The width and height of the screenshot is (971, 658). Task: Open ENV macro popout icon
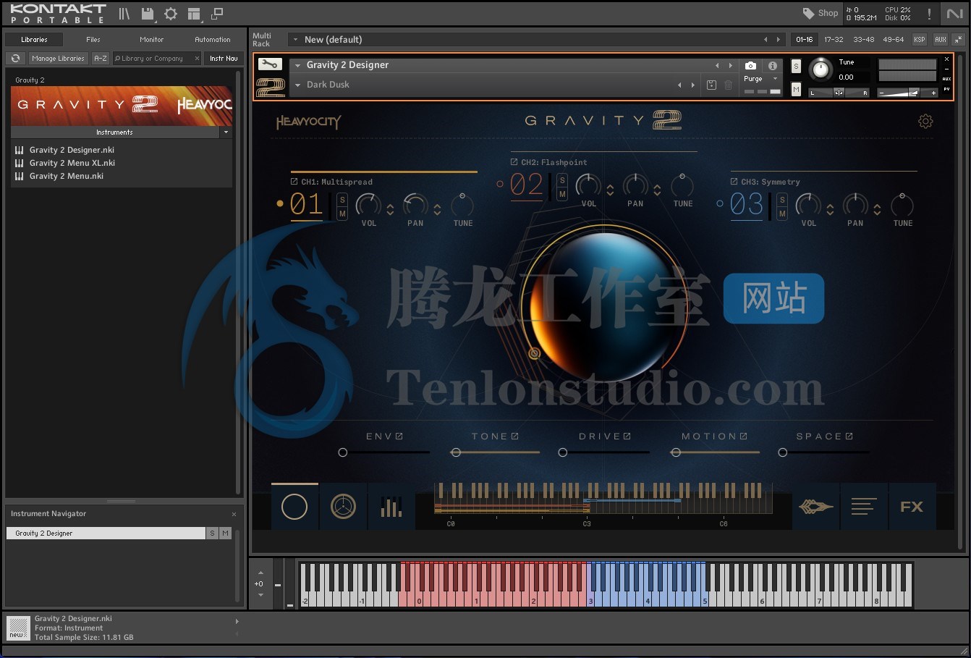click(x=399, y=436)
